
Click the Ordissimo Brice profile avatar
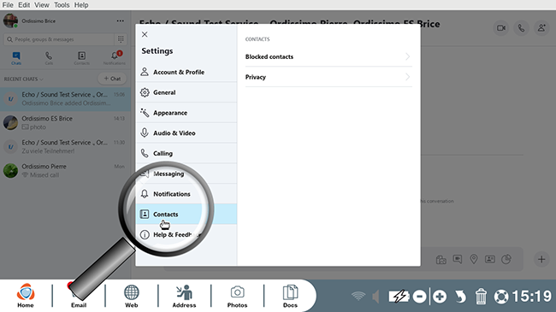pos(10,21)
